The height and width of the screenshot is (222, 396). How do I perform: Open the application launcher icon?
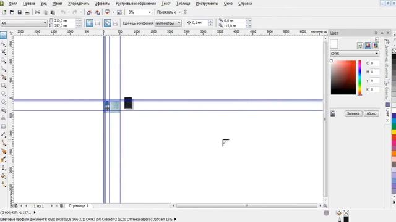(107, 12)
